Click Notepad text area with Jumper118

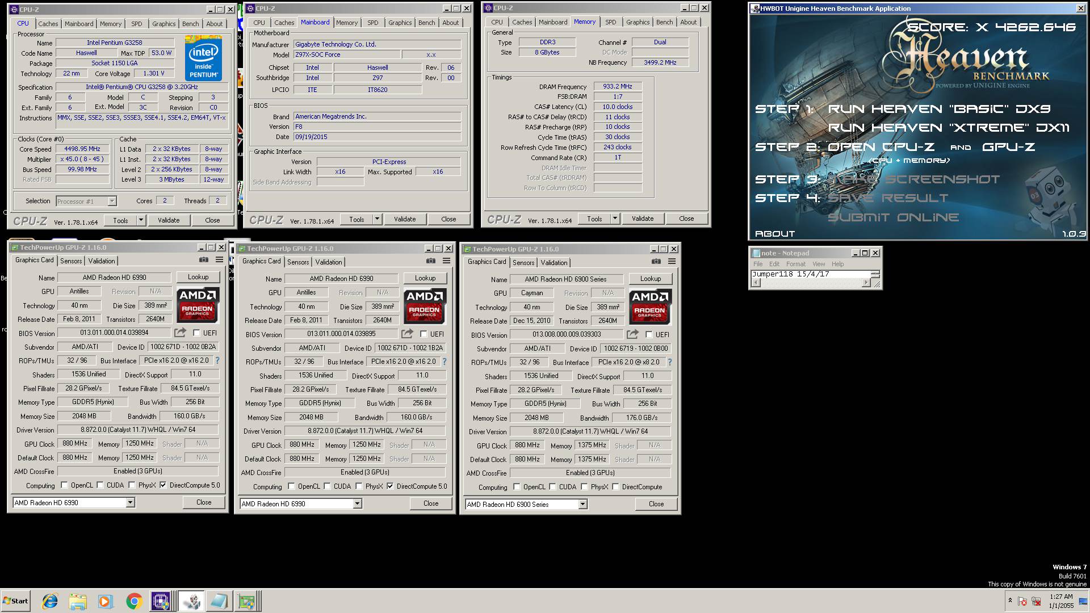pos(810,274)
